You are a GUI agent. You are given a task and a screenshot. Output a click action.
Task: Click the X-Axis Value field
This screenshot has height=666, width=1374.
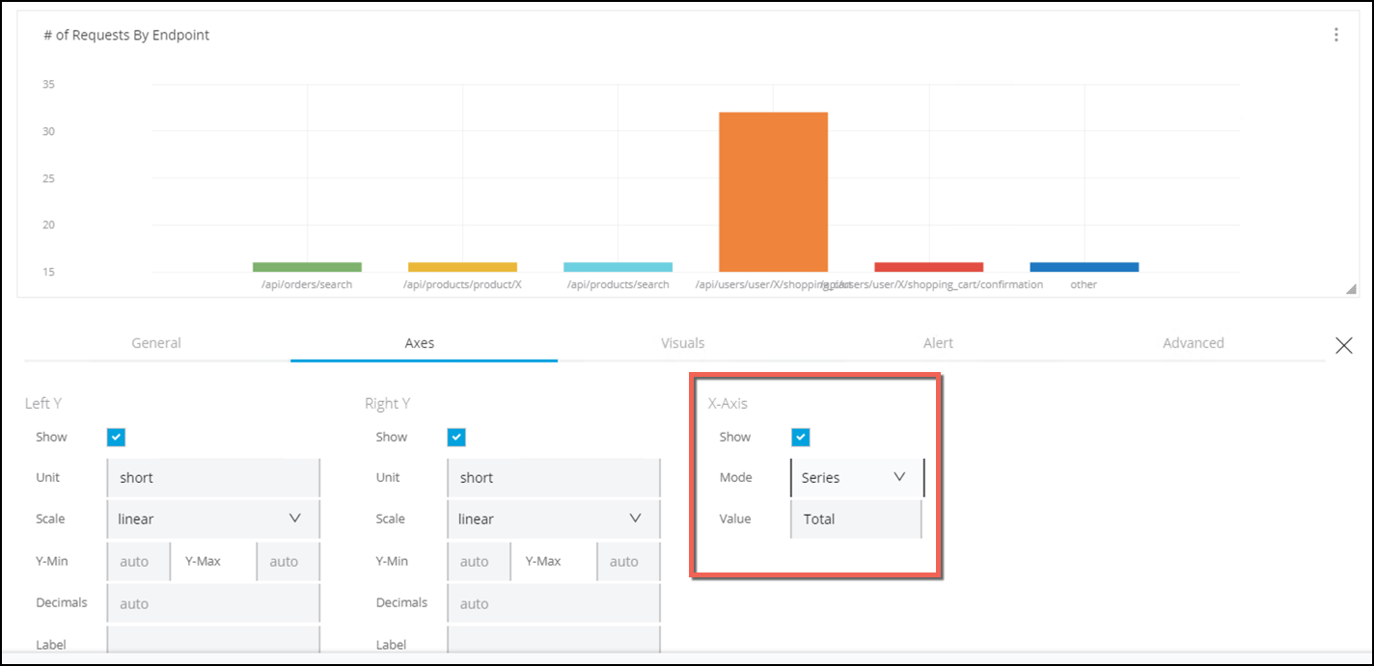855,519
